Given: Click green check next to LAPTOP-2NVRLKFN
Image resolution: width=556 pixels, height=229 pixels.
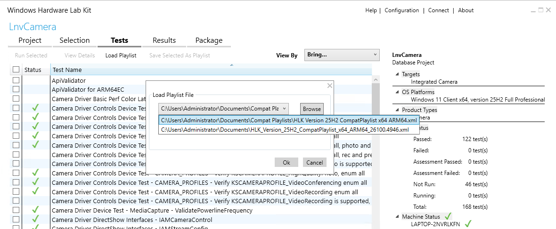Looking at the screenshot, I should click(468, 224).
